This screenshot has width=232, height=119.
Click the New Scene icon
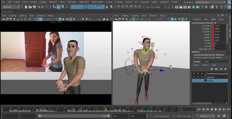click(26, 7)
